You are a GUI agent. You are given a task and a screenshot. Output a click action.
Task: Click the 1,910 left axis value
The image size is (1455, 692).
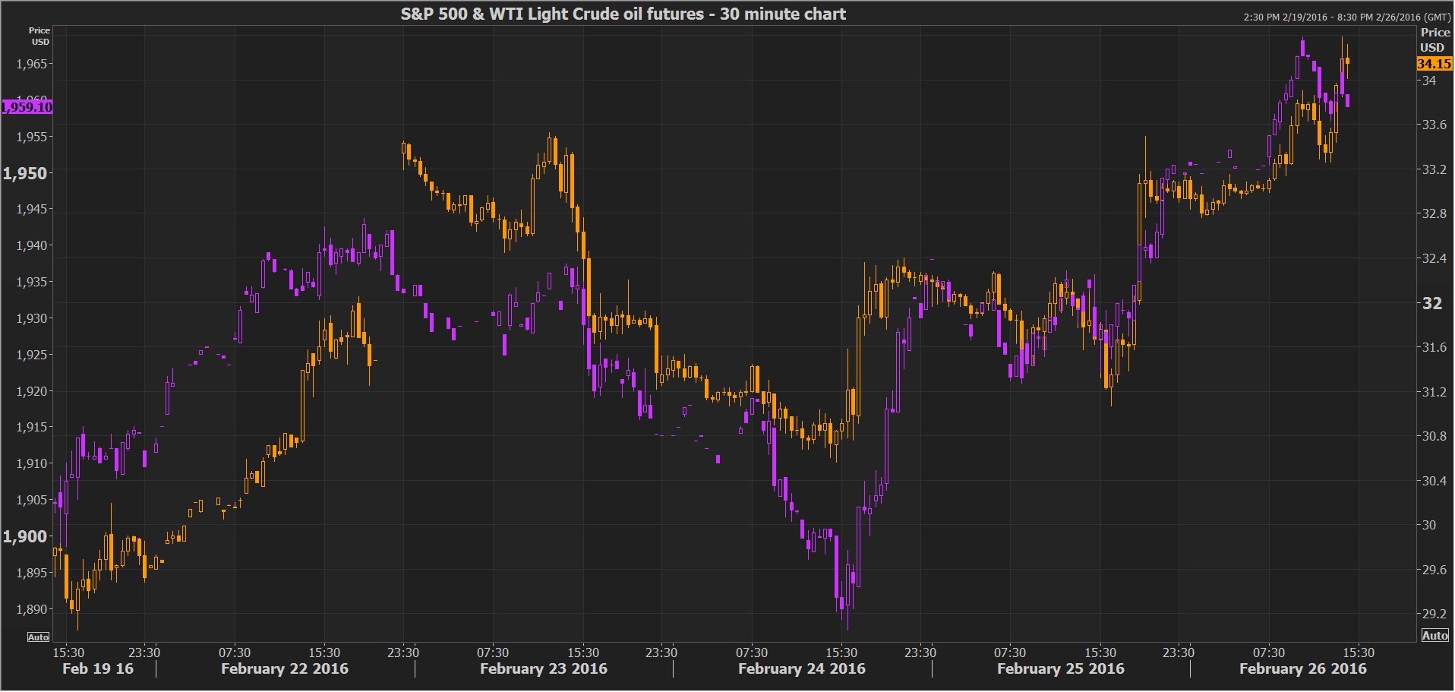tap(32, 463)
